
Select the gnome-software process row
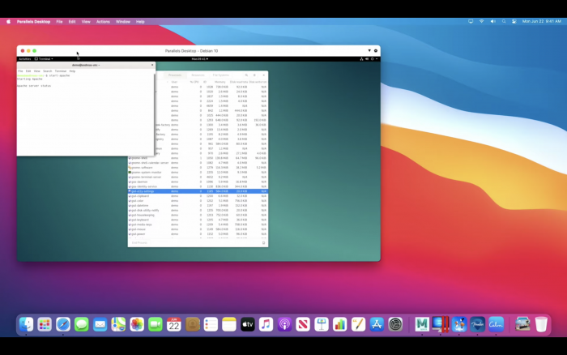198,168
